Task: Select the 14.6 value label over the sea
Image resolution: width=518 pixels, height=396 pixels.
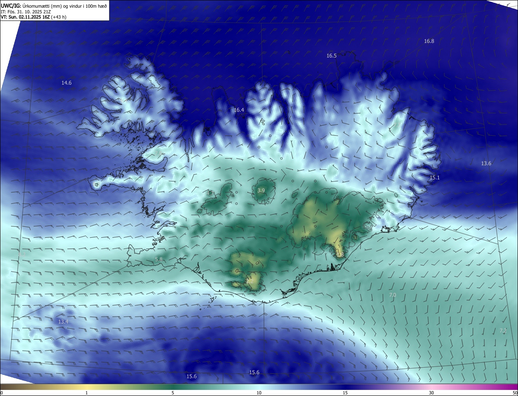Action: (x=66, y=83)
